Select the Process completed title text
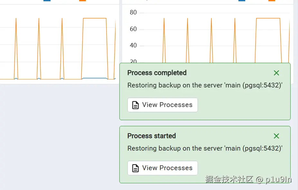 click(x=157, y=73)
